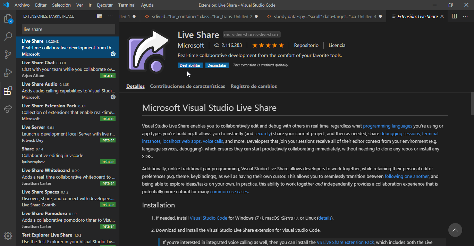This screenshot has height=246, width=474.
Task: Install the Live Share Whiteboard extension
Action: point(108,183)
